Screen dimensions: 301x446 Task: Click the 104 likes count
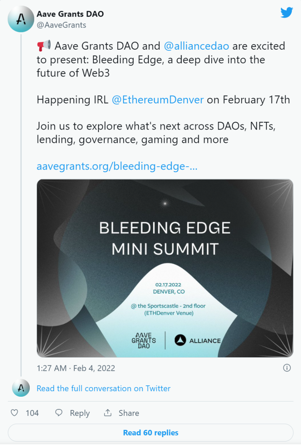click(32, 413)
